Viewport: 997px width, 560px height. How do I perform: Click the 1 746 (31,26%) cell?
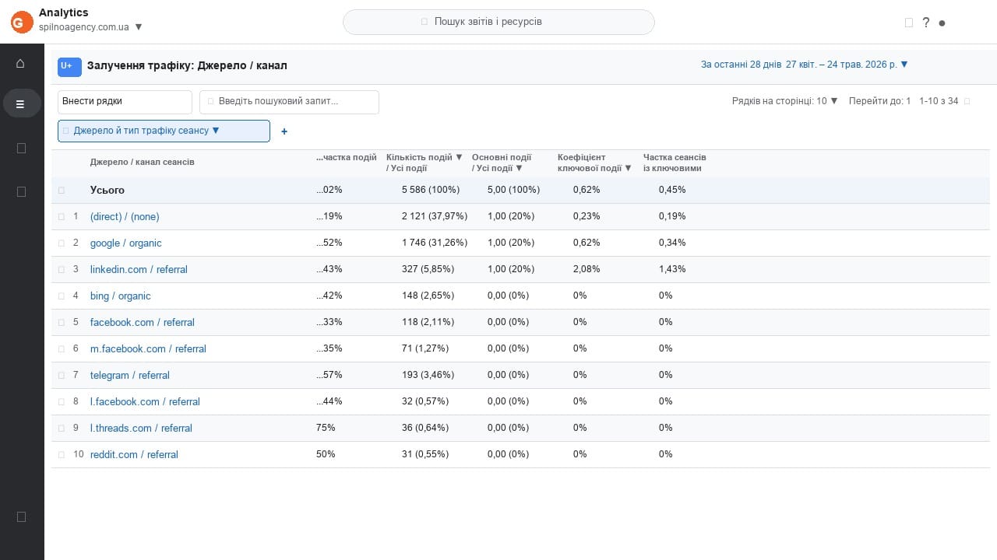(x=435, y=243)
